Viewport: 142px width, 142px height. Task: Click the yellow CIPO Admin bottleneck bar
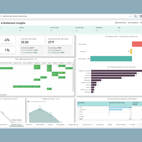(x=131, y=52)
